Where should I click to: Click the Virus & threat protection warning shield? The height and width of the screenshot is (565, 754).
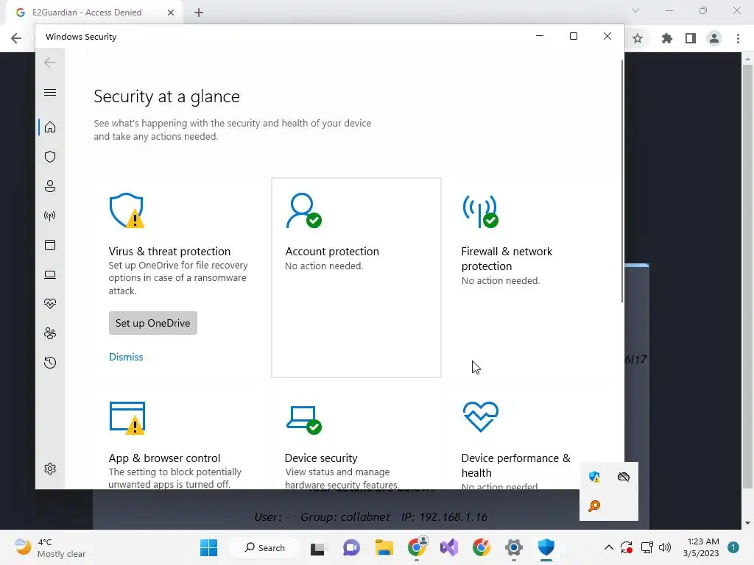tap(127, 210)
